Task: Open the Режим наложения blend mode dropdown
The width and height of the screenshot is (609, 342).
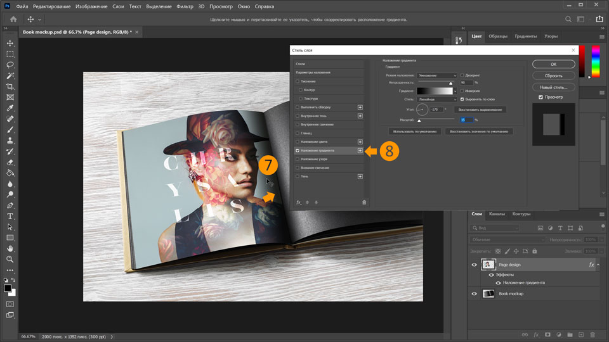Action: click(x=436, y=75)
